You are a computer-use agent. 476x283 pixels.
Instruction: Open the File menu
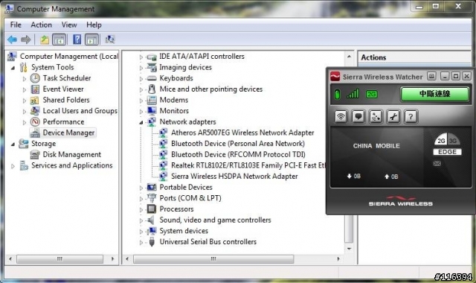(x=16, y=25)
